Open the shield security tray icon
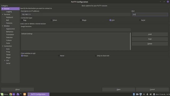Screen dimensions: 170x96 pos(141,94)
